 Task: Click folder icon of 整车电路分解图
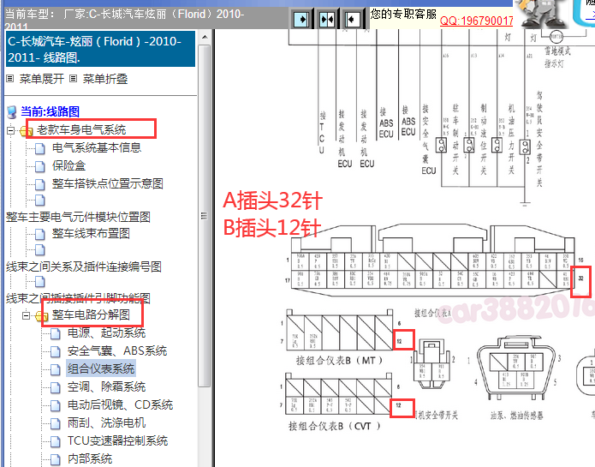pyautogui.click(x=41, y=316)
